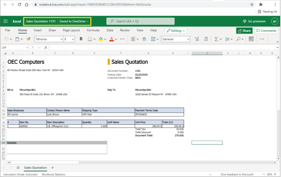Open Paste options dropdown arrow
This screenshot has width=281, height=177.
click(22, 39)
